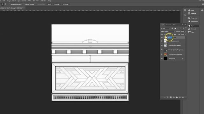The height and width of the screenshot is (114, 204).
Task: Hide the layer ending in BaseColor
Action: [162, 54]
